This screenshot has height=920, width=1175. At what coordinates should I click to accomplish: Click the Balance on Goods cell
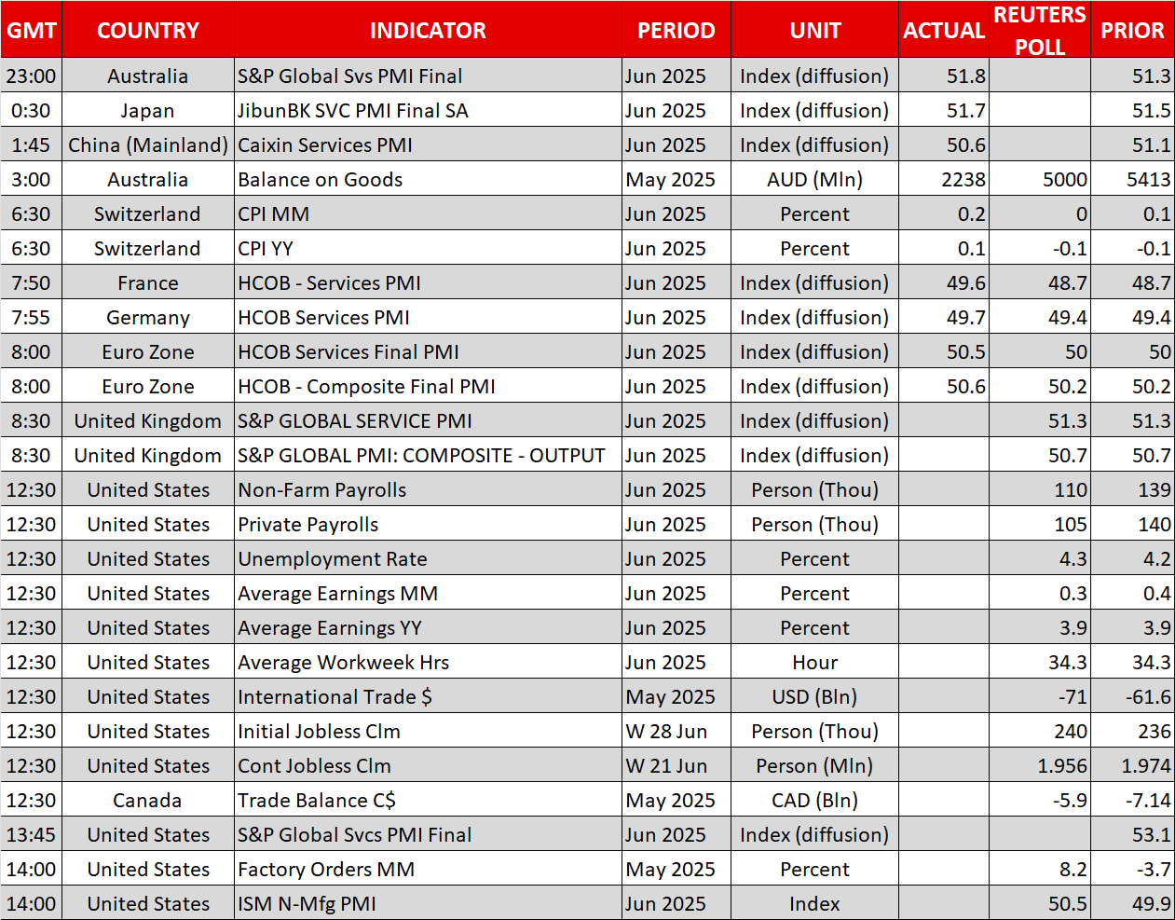(x=321, y=180)
